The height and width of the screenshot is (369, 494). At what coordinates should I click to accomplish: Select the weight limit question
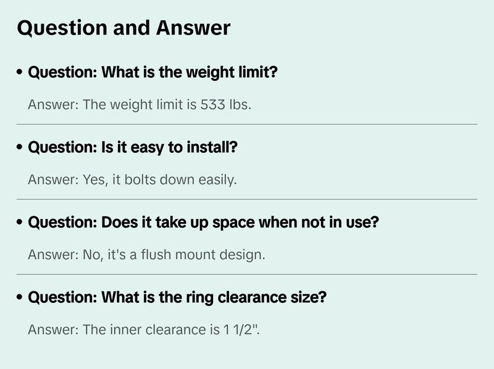[x=153, y=72]
